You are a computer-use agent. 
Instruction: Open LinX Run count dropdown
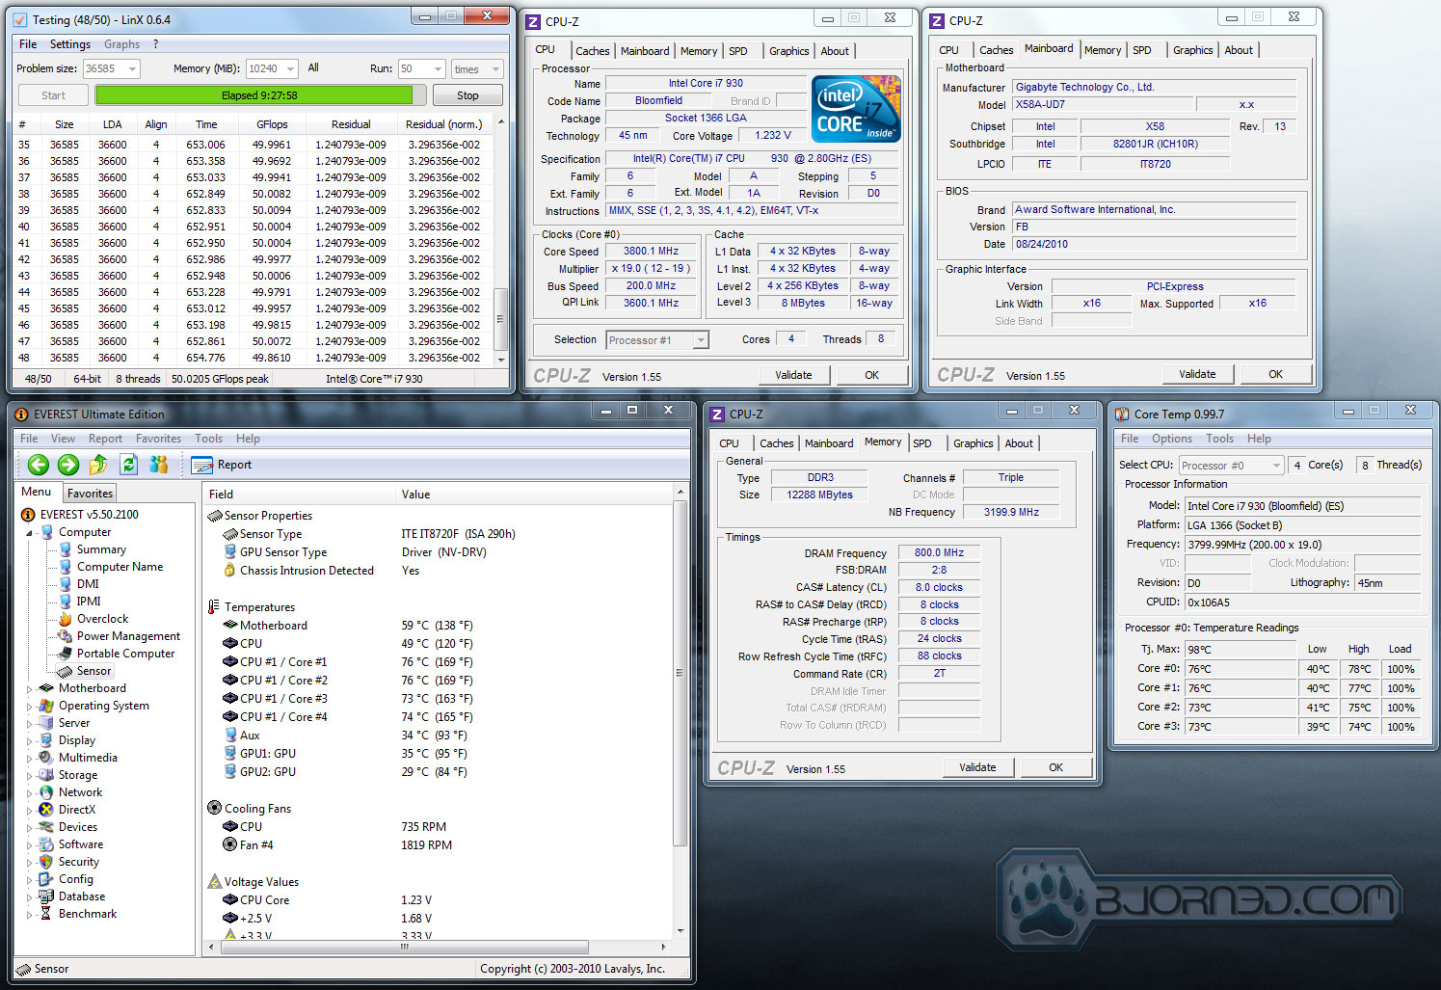tap(438, 68)
